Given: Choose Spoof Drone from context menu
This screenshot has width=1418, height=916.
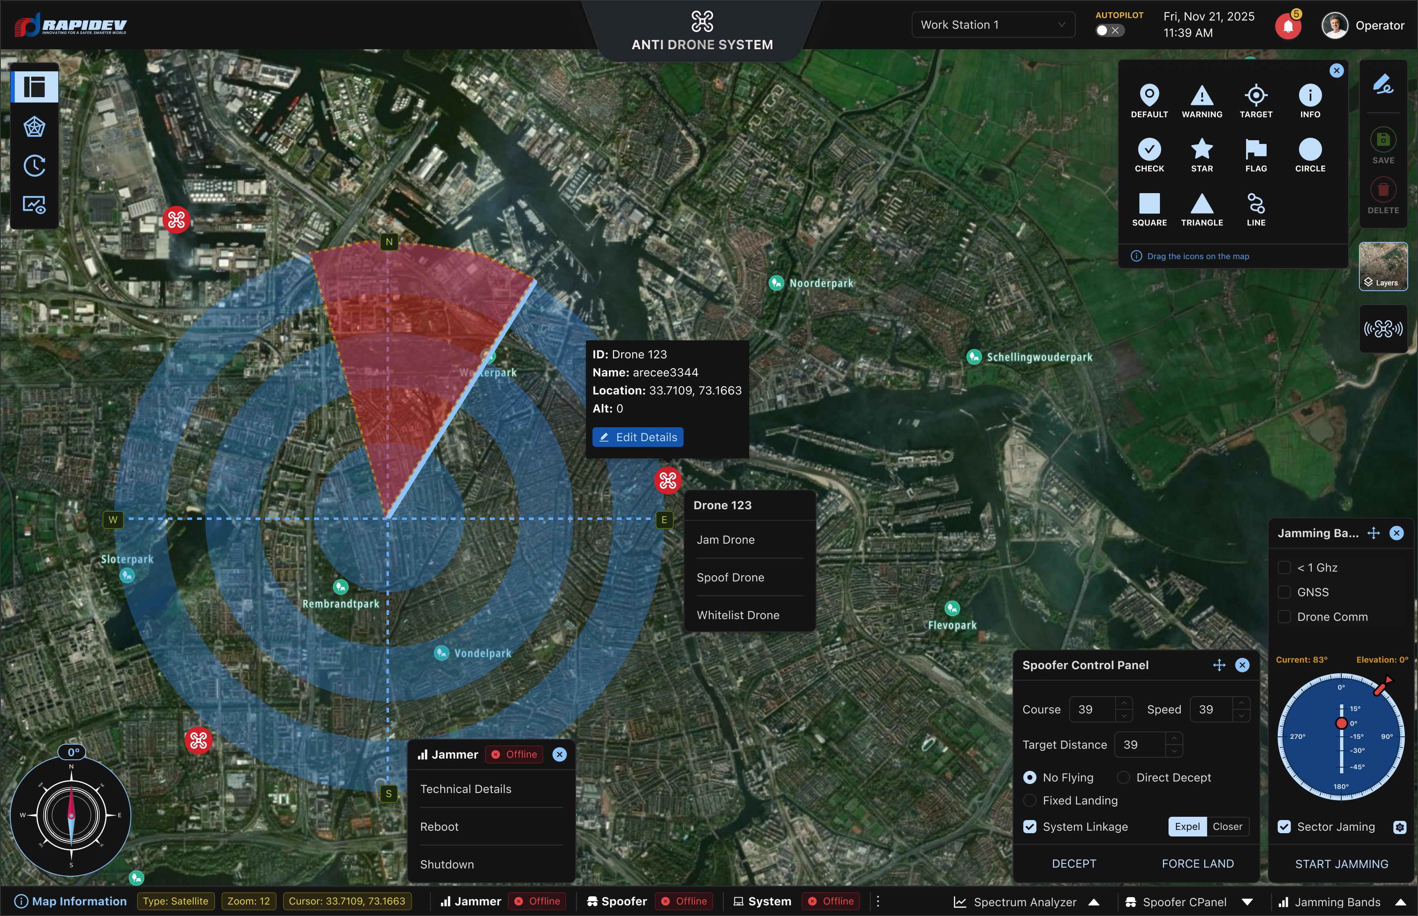Looking at the screenshot, I should [x=730, y=577].
